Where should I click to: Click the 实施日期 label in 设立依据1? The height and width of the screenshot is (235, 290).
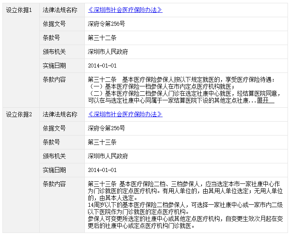click(x=54, y=66)
